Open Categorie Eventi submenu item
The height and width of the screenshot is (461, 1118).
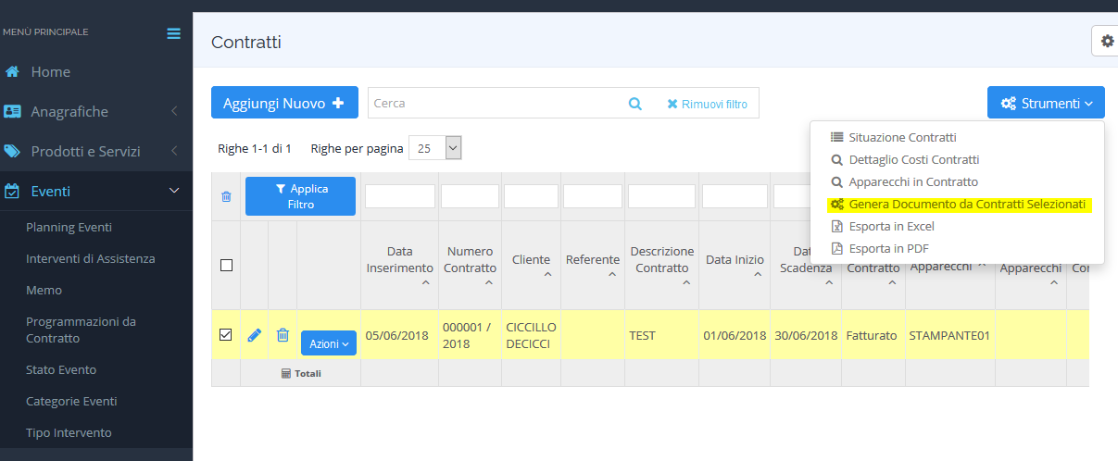click(71, 402)
